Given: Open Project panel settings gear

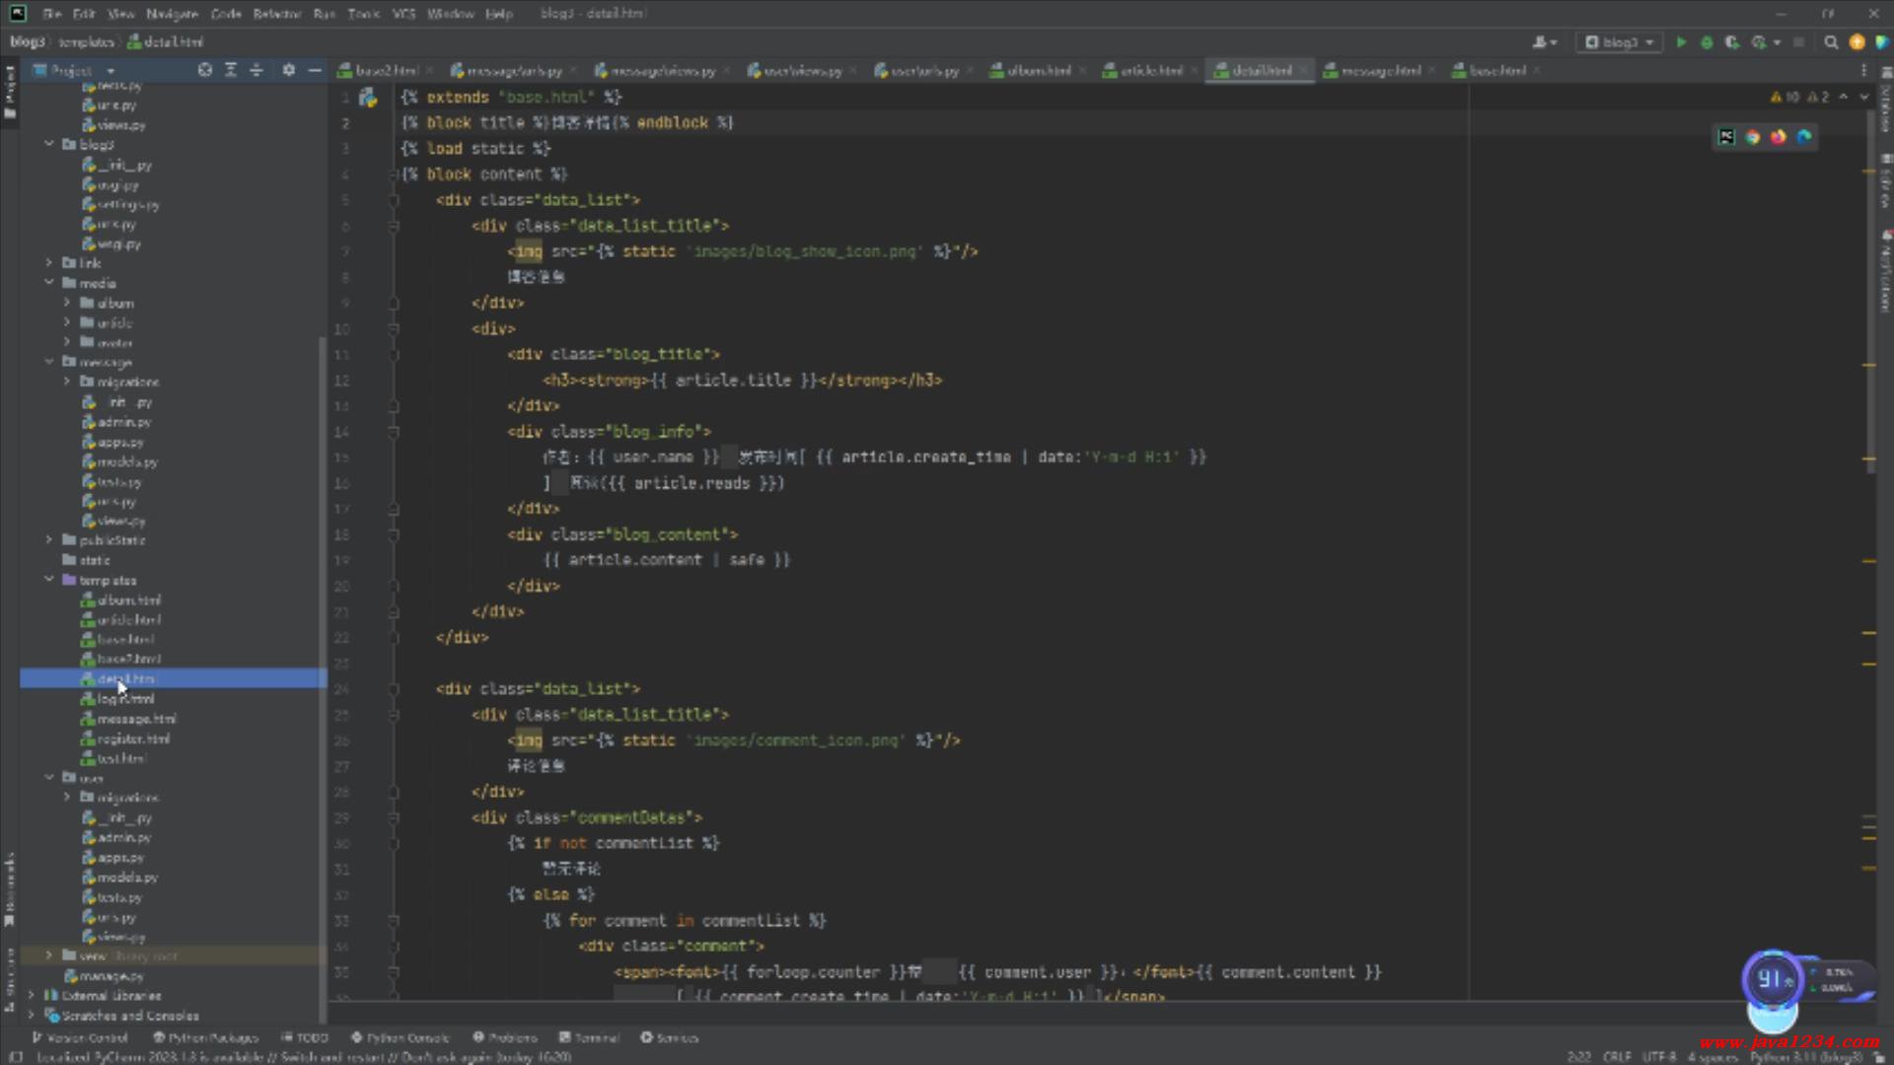Looking at the screenshot, I should point(288,70).
